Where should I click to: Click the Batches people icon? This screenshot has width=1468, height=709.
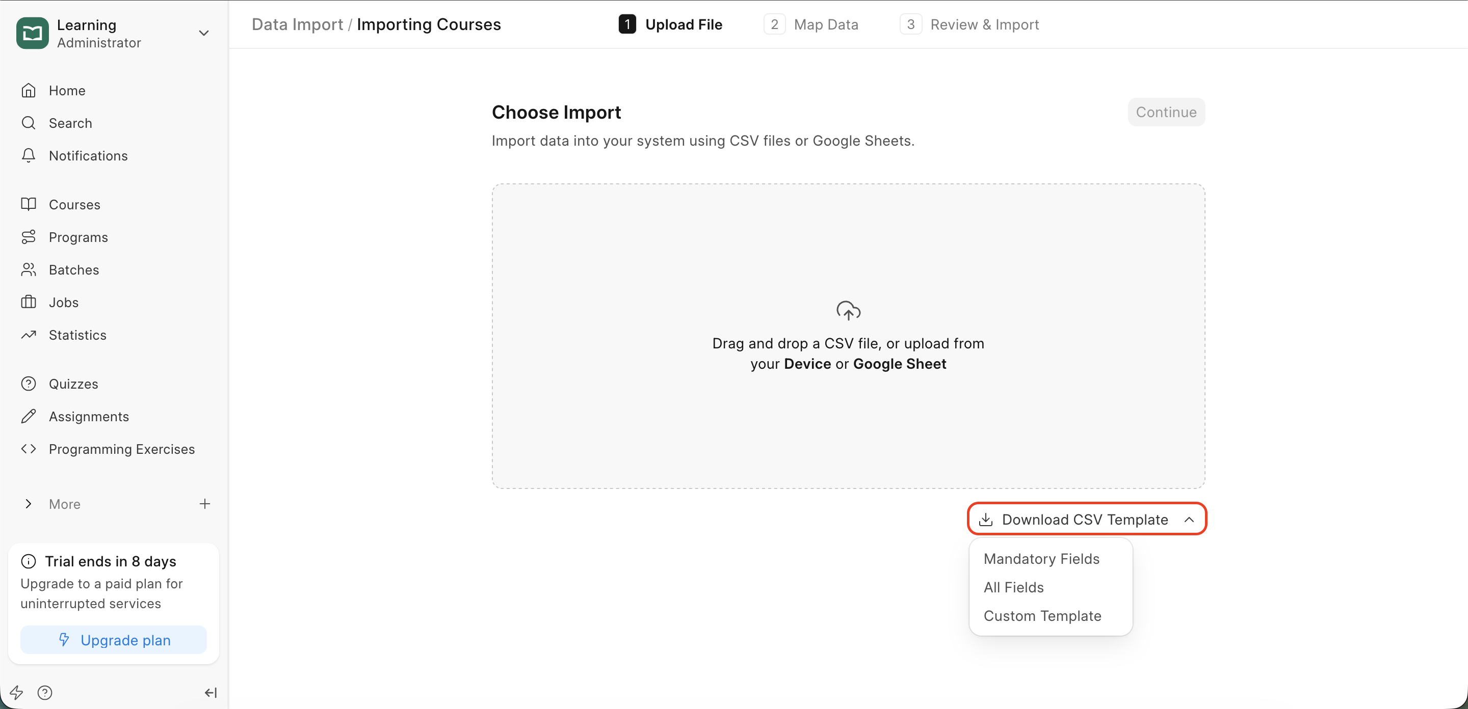29,270
